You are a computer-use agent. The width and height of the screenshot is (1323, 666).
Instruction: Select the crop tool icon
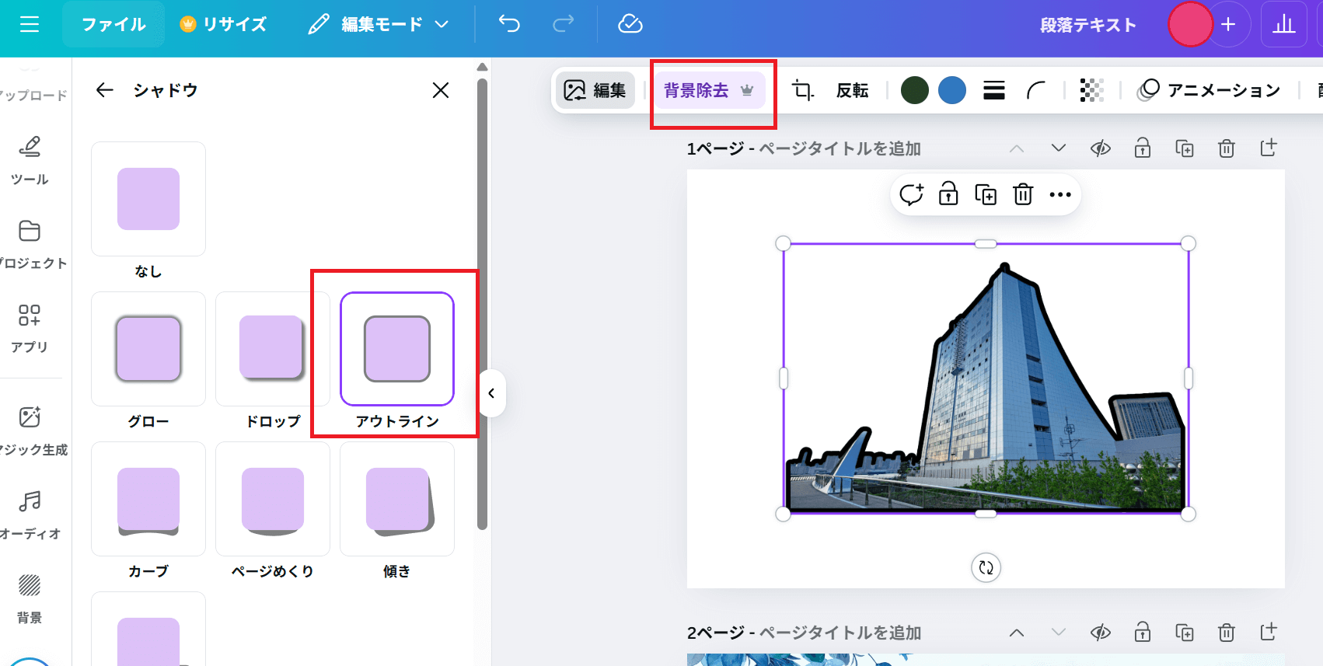[x=802, y=90]
